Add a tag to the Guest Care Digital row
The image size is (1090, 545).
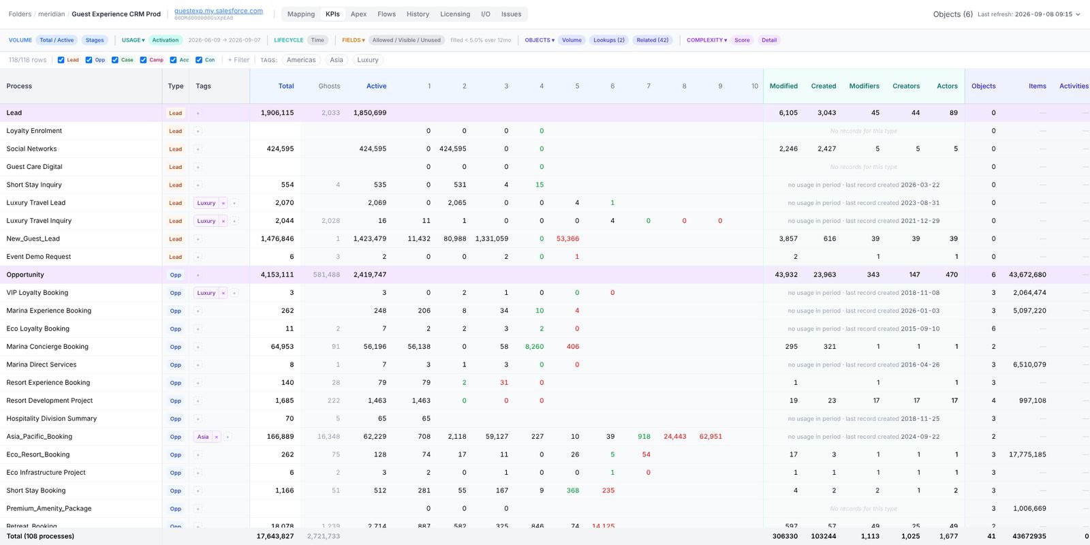pos(198,167)
